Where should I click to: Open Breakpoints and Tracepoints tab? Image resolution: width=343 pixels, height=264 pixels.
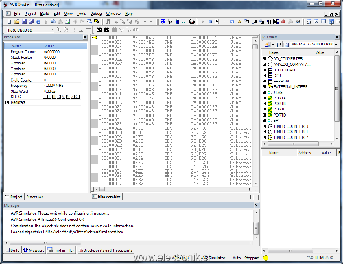(105, 250)
